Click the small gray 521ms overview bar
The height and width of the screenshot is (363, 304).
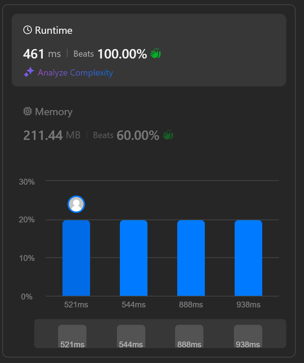(72, 336)
